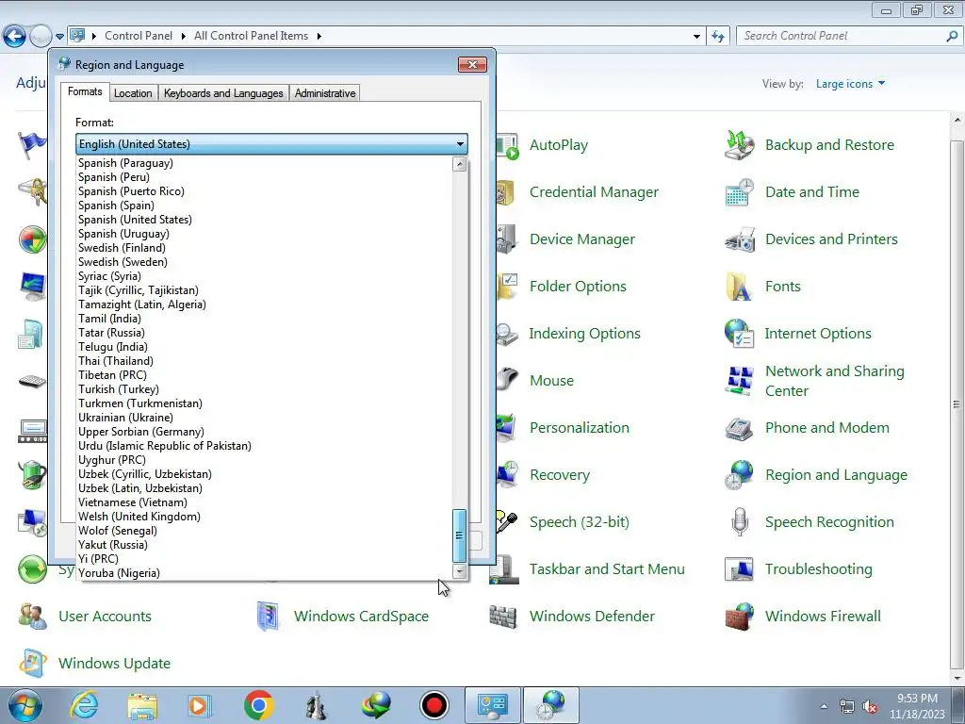Open Network and Sharing Center icon

tap(739, 381)
